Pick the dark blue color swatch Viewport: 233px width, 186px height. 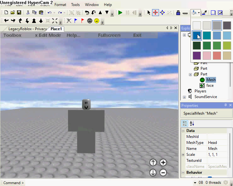[197, 36]
